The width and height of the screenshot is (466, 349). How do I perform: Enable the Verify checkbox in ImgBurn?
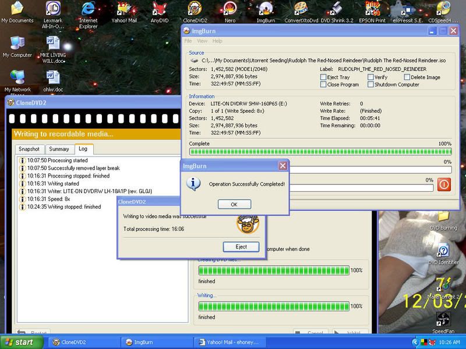point(370,77)
